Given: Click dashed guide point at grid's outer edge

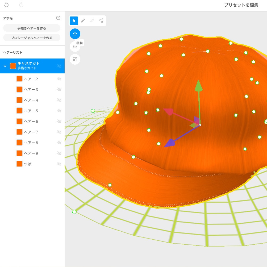Looking at the screenshot, I should (x=74, y=212).
